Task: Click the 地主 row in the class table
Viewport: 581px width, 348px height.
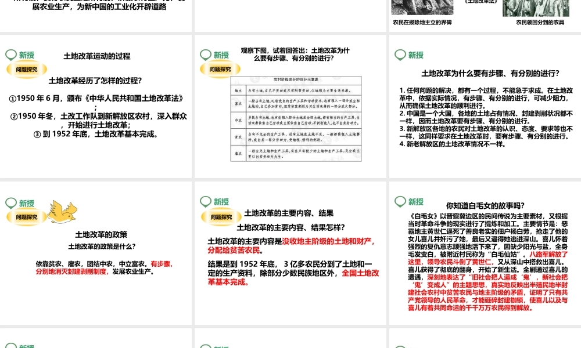Action: click(296, 90)
